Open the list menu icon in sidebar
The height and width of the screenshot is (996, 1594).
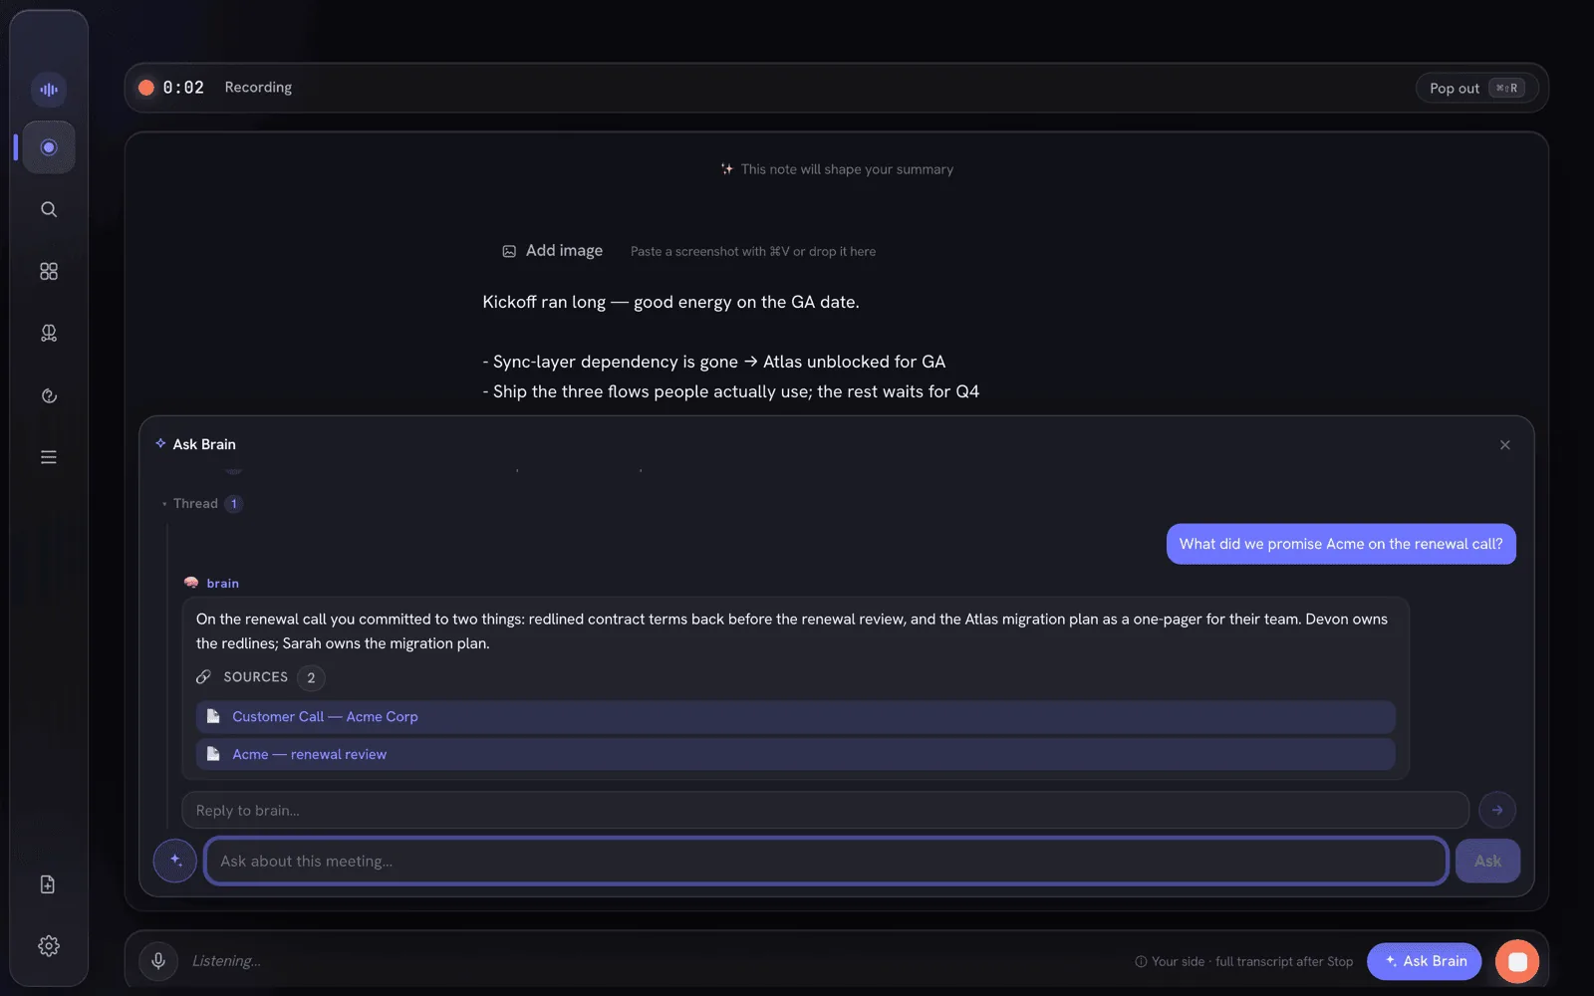(49, 457)
